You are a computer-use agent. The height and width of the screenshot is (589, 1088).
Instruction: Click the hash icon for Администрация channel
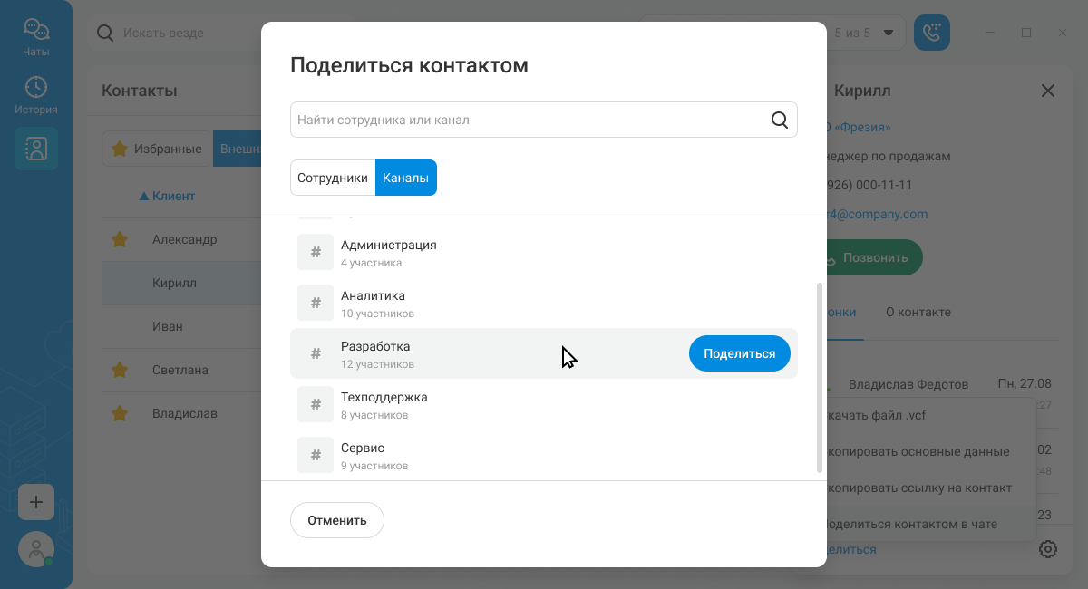click(x=316, y=252)
